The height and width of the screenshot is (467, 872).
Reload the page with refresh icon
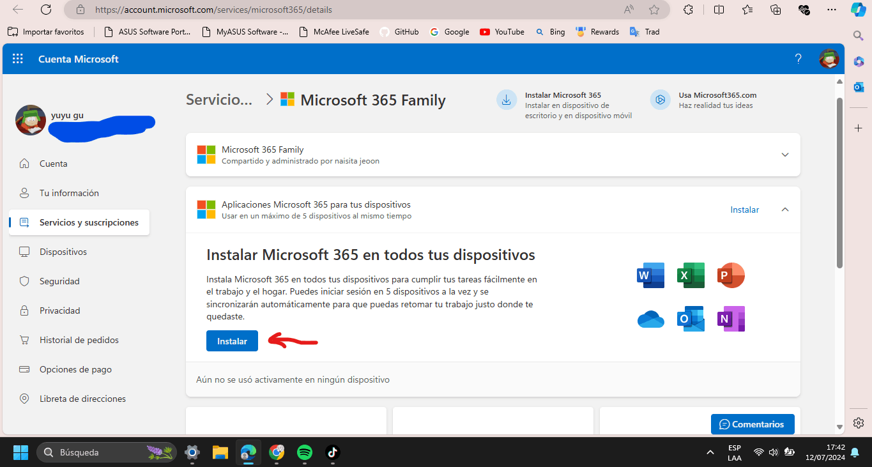coord(46,10)
